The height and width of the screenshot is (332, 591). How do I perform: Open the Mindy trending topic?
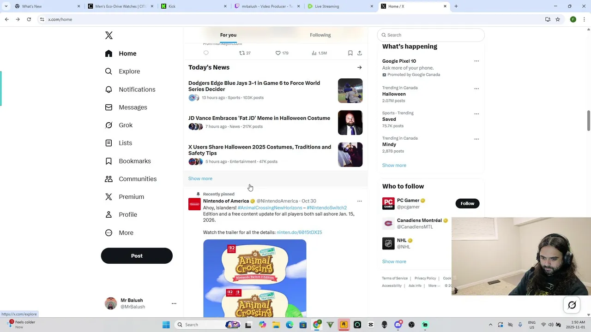389,144
